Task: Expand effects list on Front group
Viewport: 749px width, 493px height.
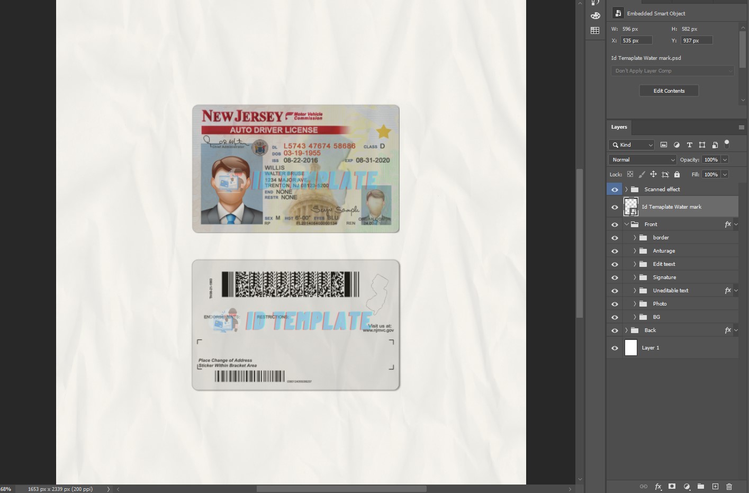Action: tap(736, 224)
